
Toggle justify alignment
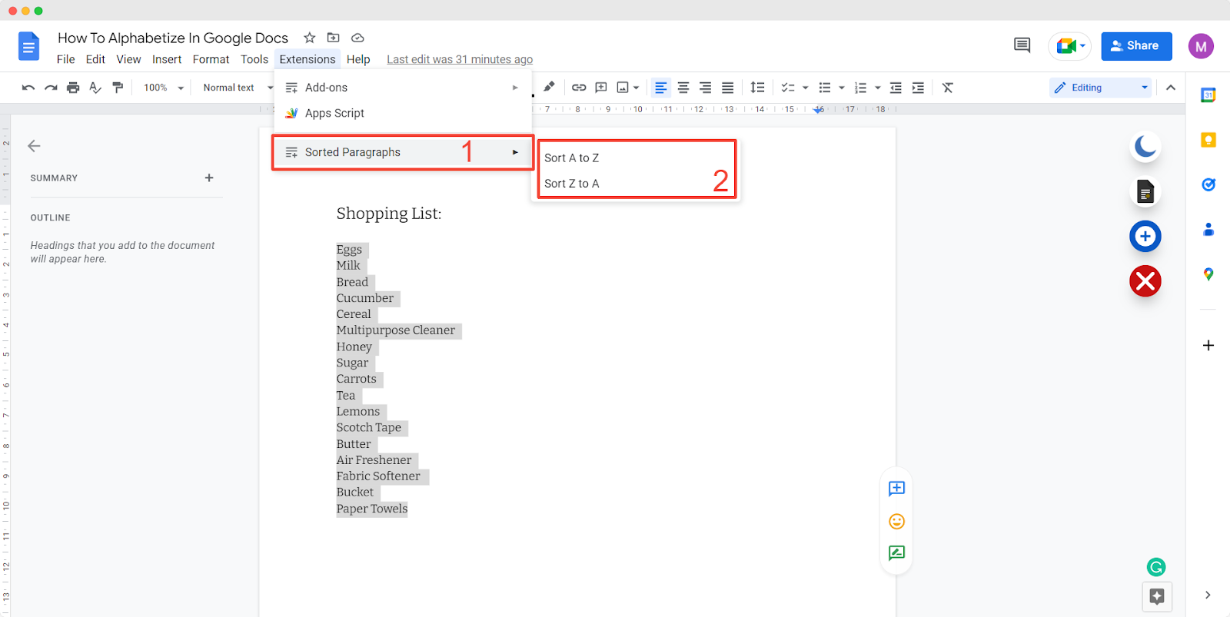pyautogui.click(x=728, y=88)
